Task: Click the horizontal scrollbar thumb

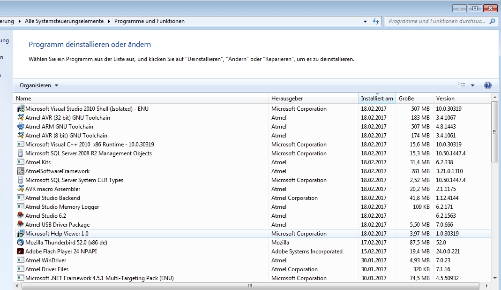Action: pos(250,286)
